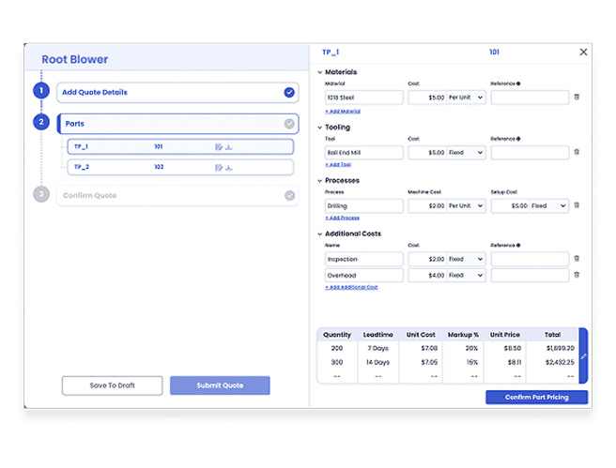The width and height of the screenshot is (616, 468).
Task: Click the Confirm Quote check circle
Action: [x=289, y=196]
